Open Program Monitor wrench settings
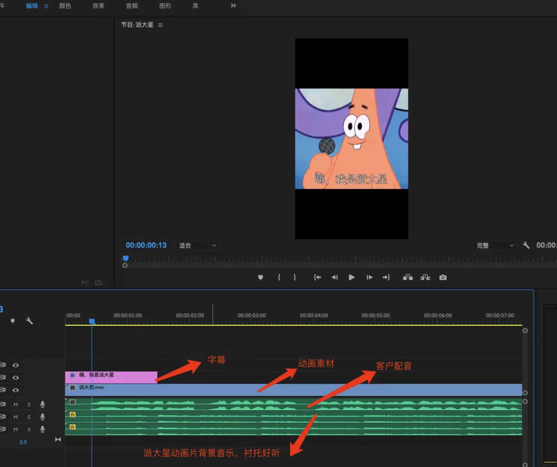 point(526,245)
